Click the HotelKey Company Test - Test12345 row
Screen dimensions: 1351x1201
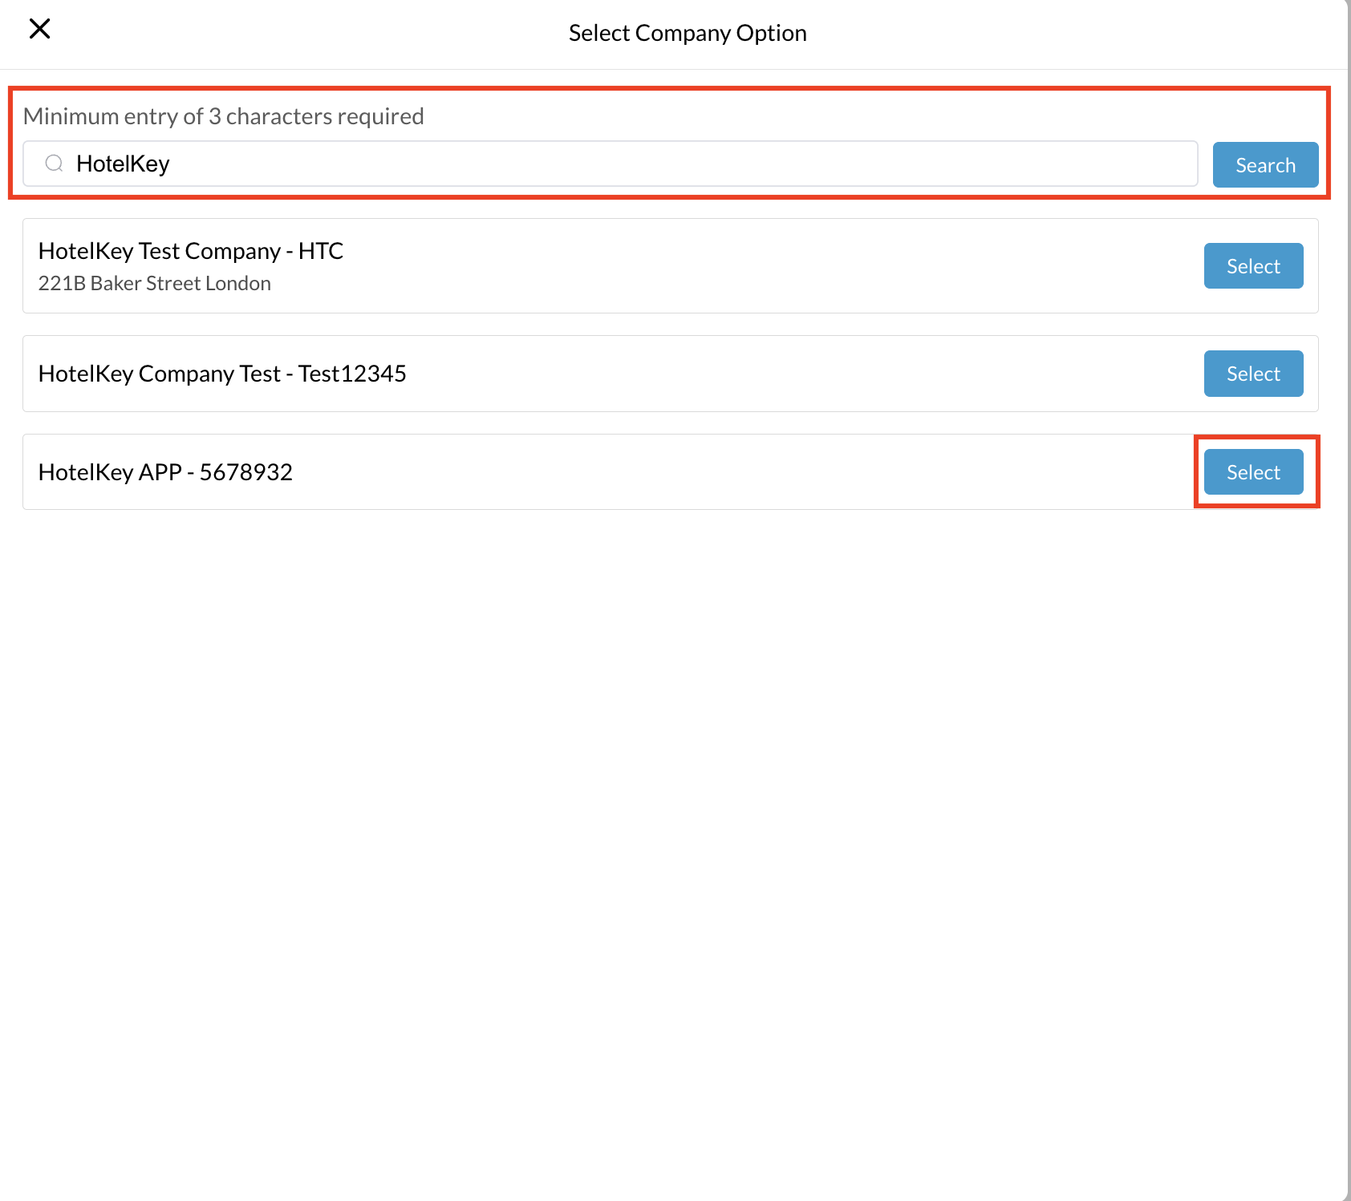click(562, 374)
